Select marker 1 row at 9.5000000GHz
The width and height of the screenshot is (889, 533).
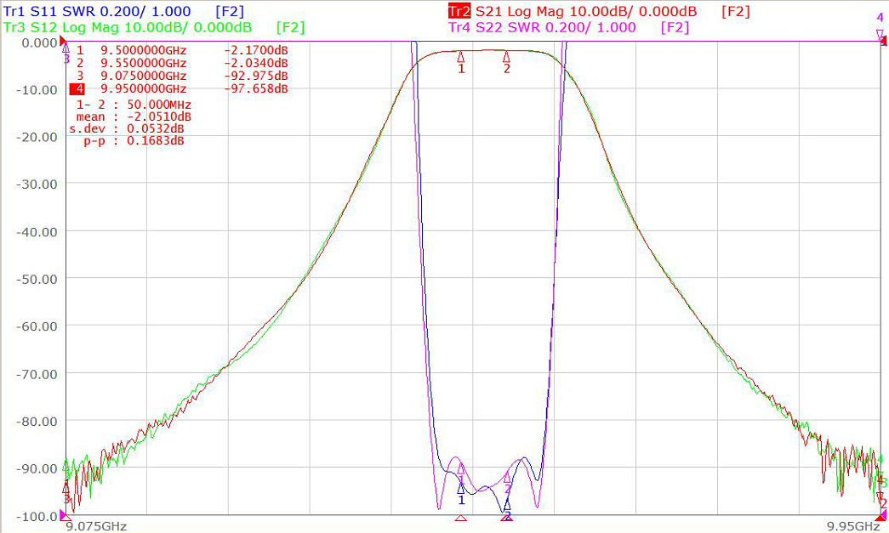(182, 50)
